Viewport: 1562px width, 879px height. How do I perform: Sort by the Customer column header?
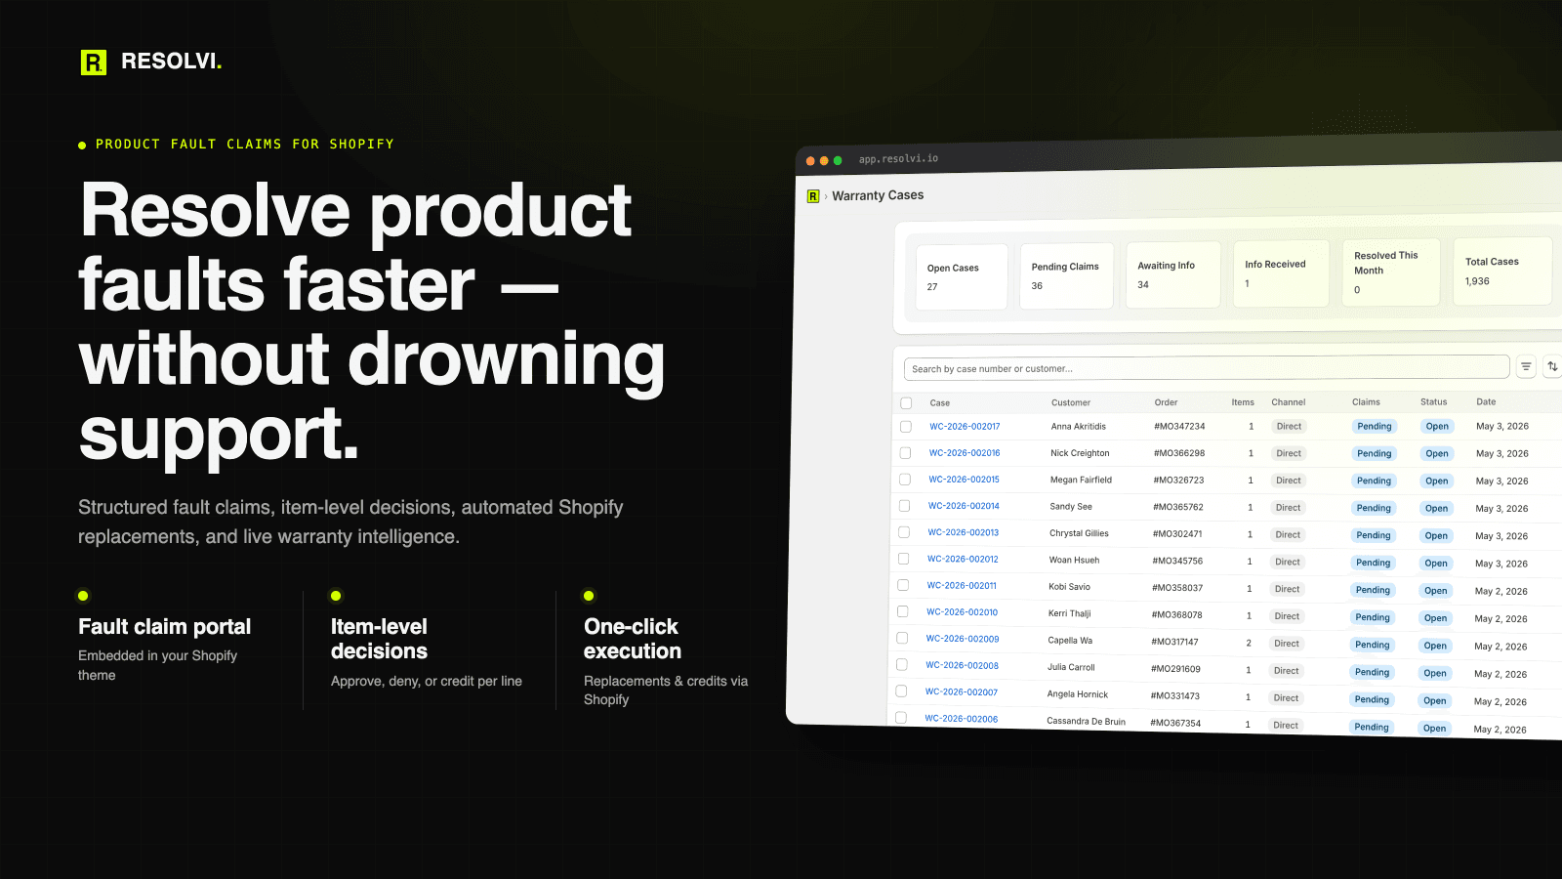point(1071,402)
